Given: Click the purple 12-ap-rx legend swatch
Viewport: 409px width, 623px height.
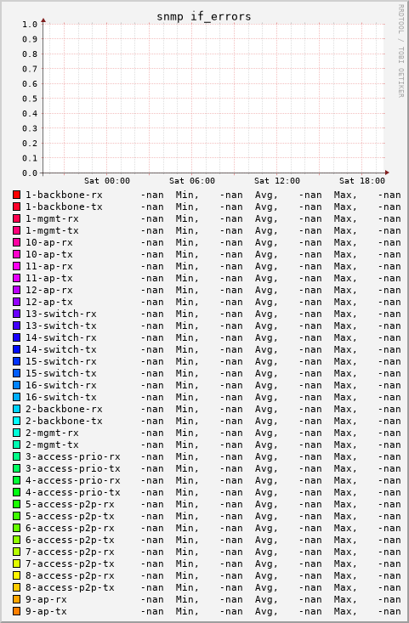Looking at the screenshot, I should tap(17, 290).
